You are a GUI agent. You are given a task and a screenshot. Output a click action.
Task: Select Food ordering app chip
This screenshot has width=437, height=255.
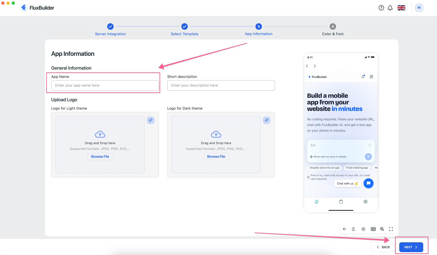pos(357,168)
